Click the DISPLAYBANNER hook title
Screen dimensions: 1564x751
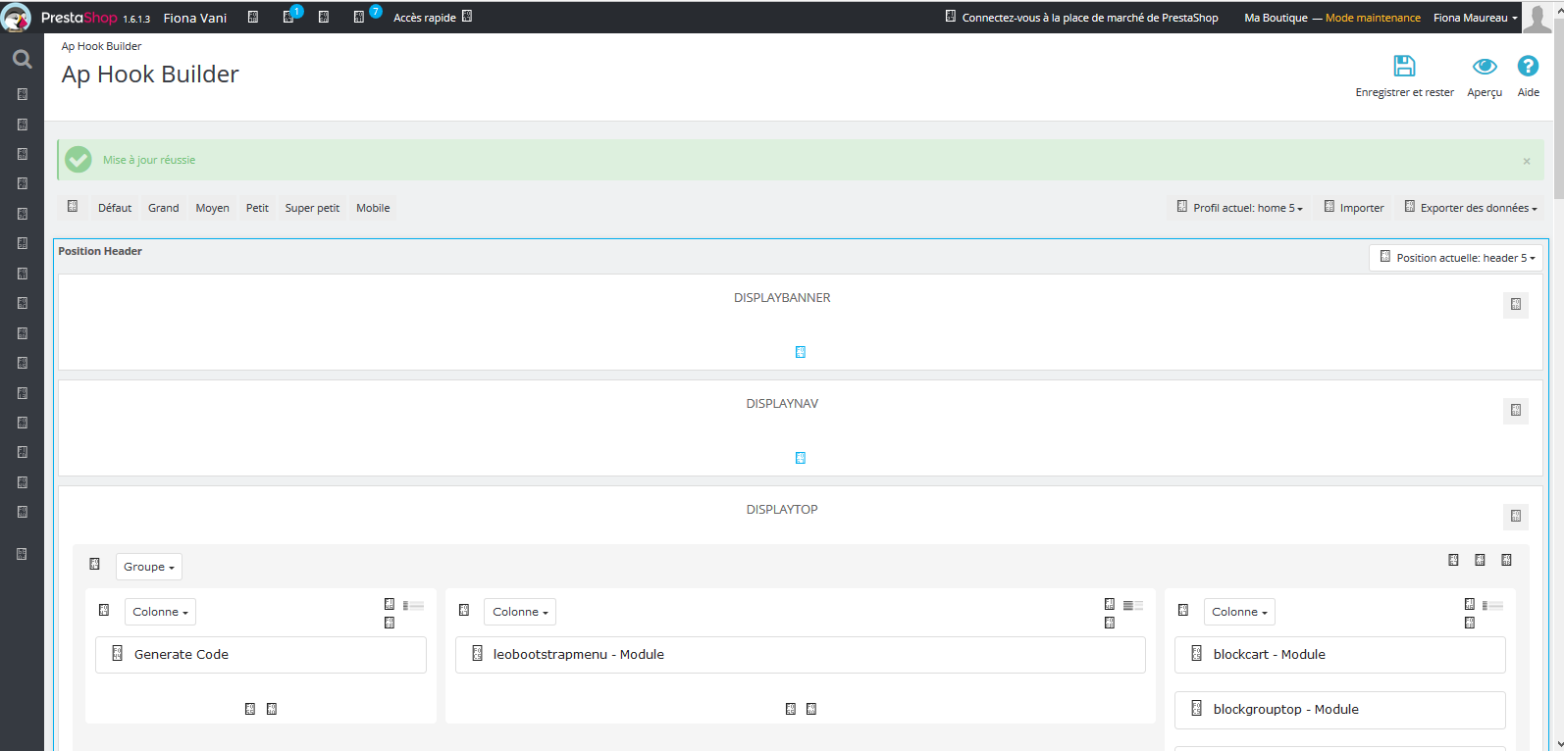(782, 298)
